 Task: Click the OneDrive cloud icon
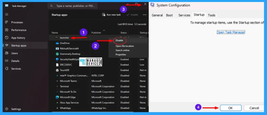coord(57,43)
